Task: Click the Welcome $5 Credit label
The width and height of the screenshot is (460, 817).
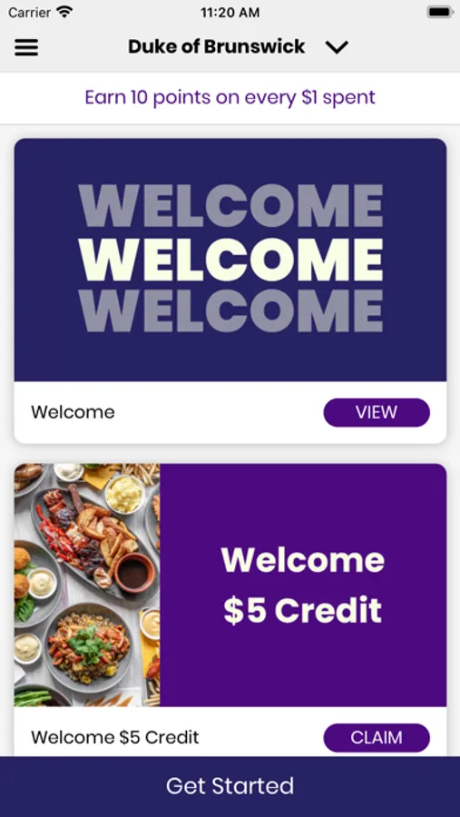Action: [x=115, y=737]
